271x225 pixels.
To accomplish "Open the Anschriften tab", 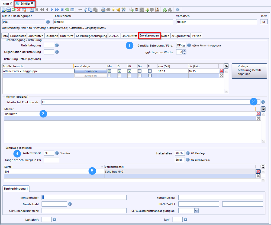I will 36,36.
